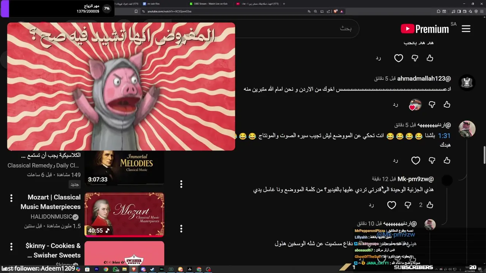Open ahmadmallah123's profile avatar
This screenshot has width=486, height=273.
click(x=467, y=82)
